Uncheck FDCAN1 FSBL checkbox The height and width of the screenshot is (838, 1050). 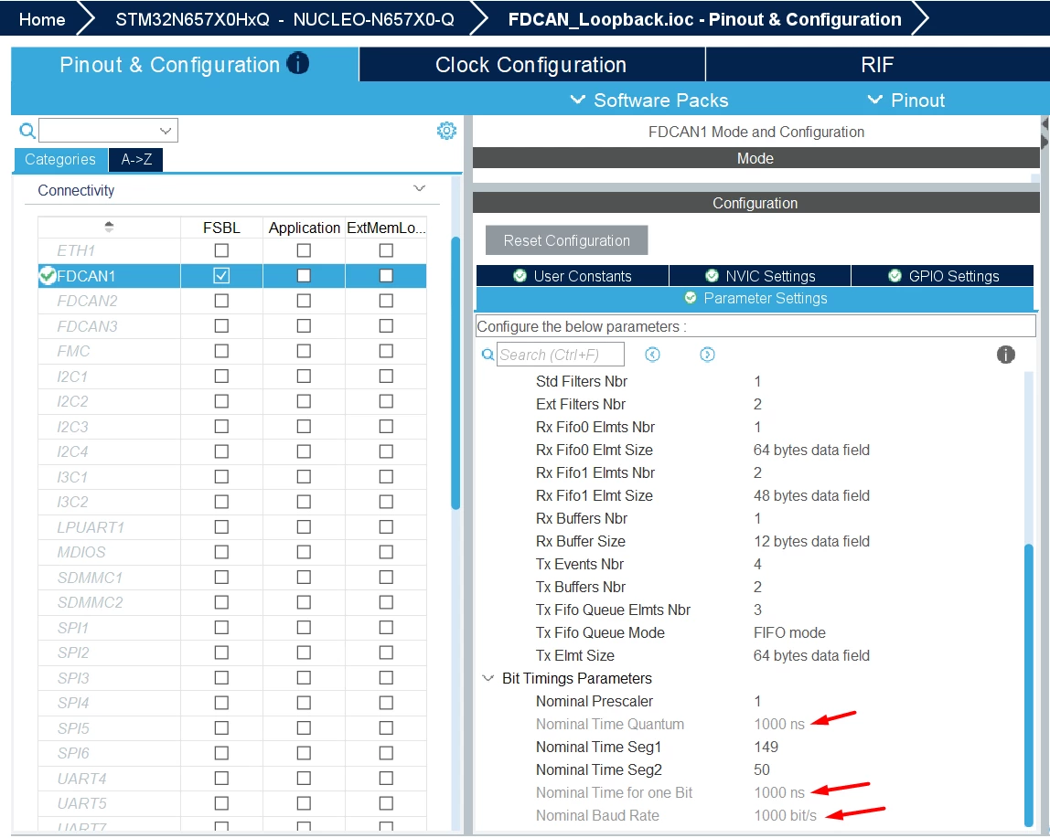221,276
